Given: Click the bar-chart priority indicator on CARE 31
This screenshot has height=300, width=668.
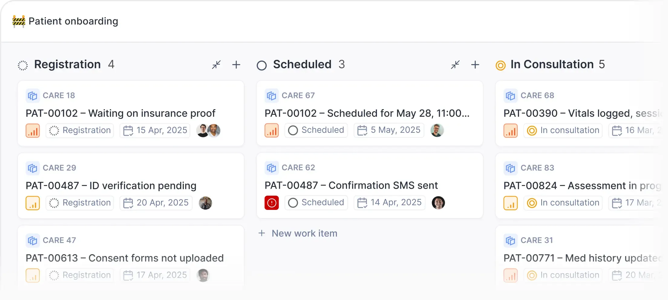Looking at the screenshot, I should (x=510, y=275).
